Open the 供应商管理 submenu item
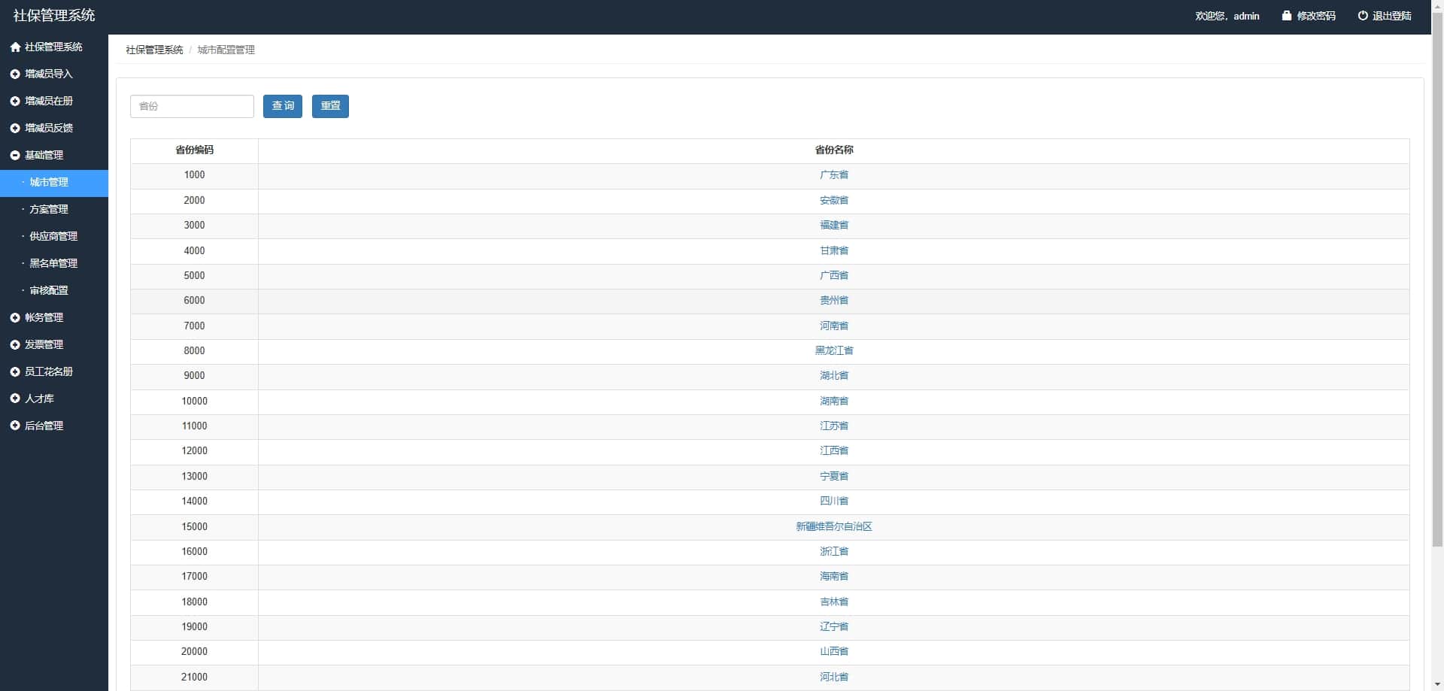Image resolution: width=1444 pixels, height=691 pixels. coord(54,236)
